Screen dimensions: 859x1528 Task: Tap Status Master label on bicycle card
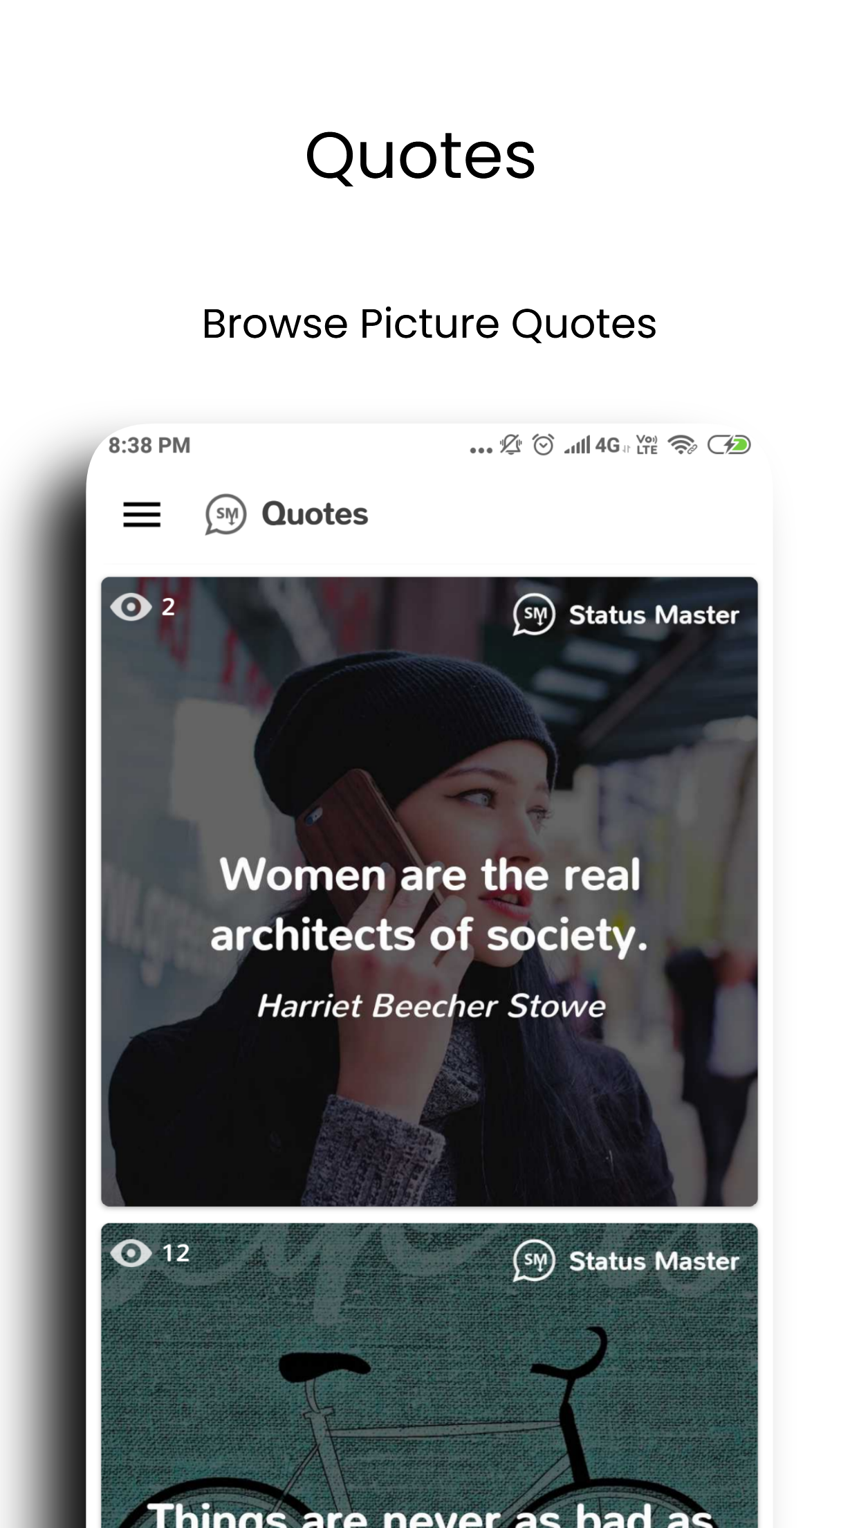pyautogui.click(x=654, y=1262)
